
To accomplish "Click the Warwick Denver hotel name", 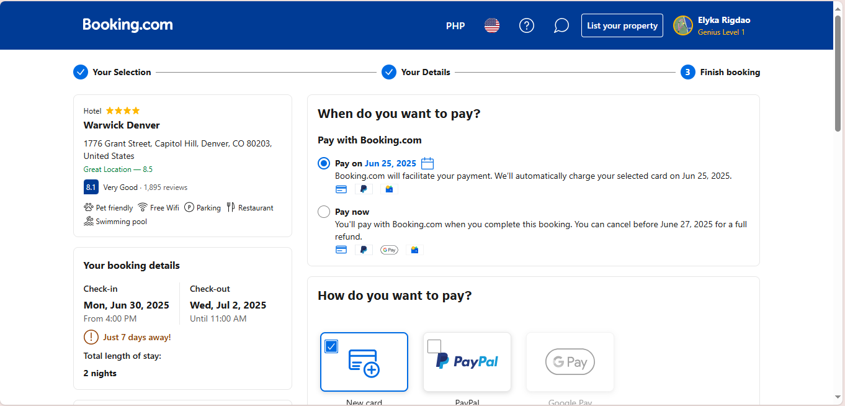I will point(122,125).
